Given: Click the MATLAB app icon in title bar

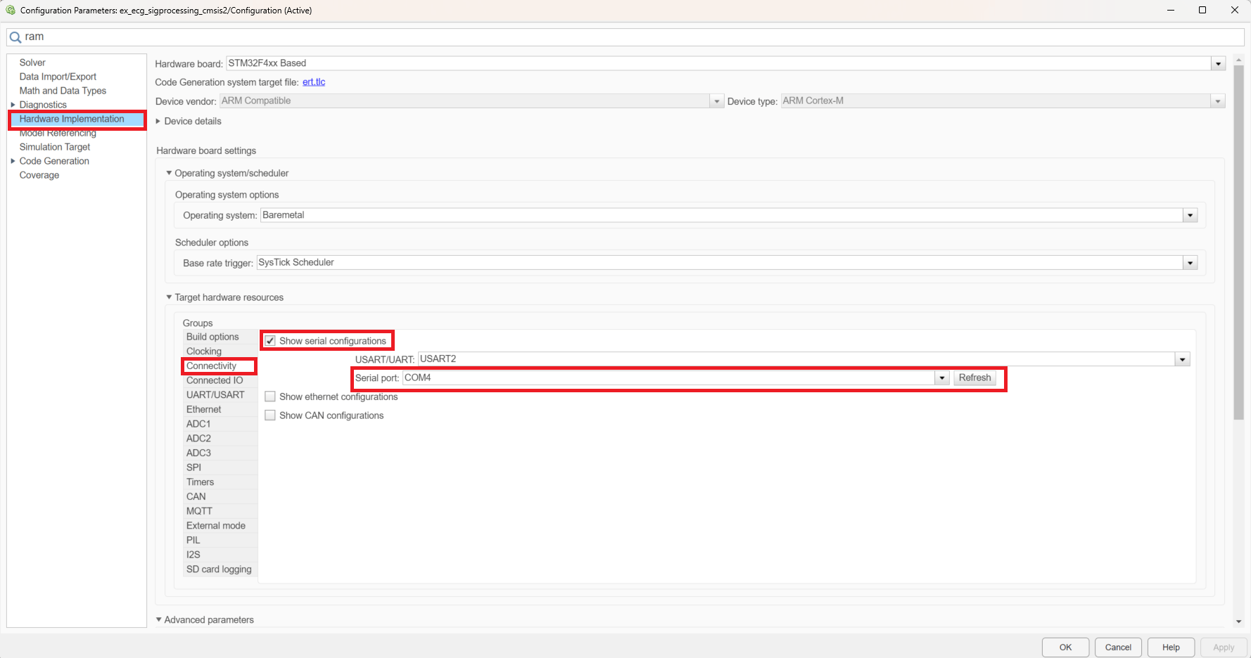Looking at the screenshot, I should click(x=11, y=10).
